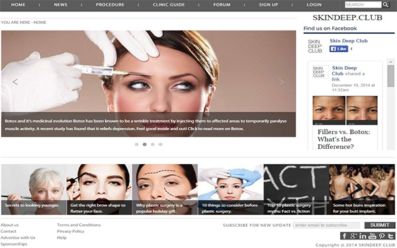This screenshot has height=248, width=397.
Task: Open the Terms and Conditions link
Action: coord(79,225)
